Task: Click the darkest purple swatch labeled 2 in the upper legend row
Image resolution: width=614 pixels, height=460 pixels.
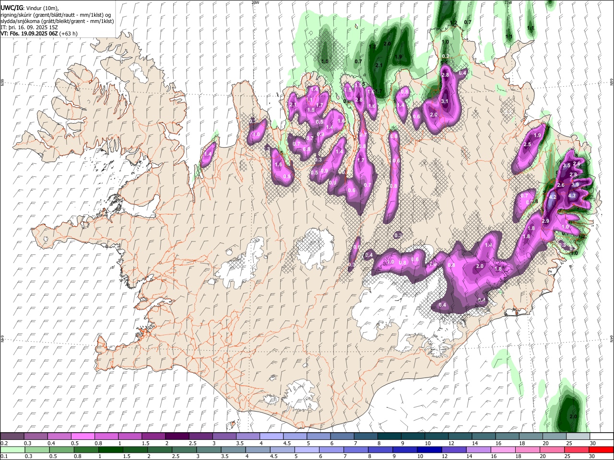Action: click(x=177, y=436)
